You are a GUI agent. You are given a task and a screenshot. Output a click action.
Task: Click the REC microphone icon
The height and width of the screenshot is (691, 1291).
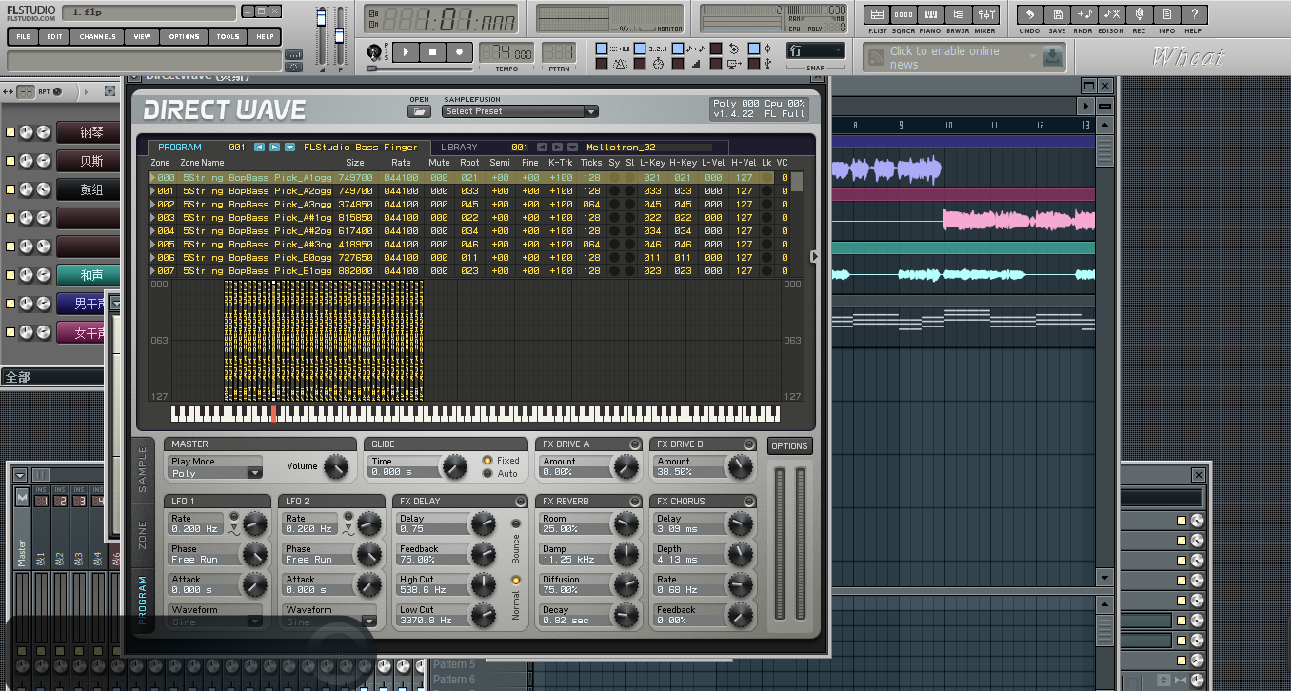click(1139, 14)
